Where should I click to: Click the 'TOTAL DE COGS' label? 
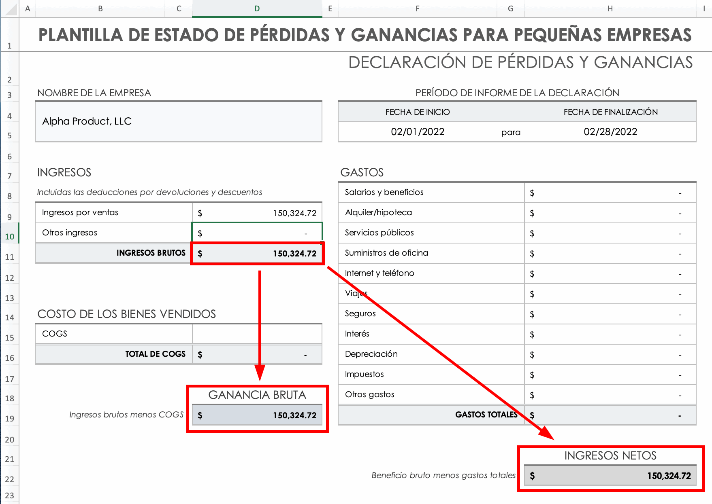point(156,354)
